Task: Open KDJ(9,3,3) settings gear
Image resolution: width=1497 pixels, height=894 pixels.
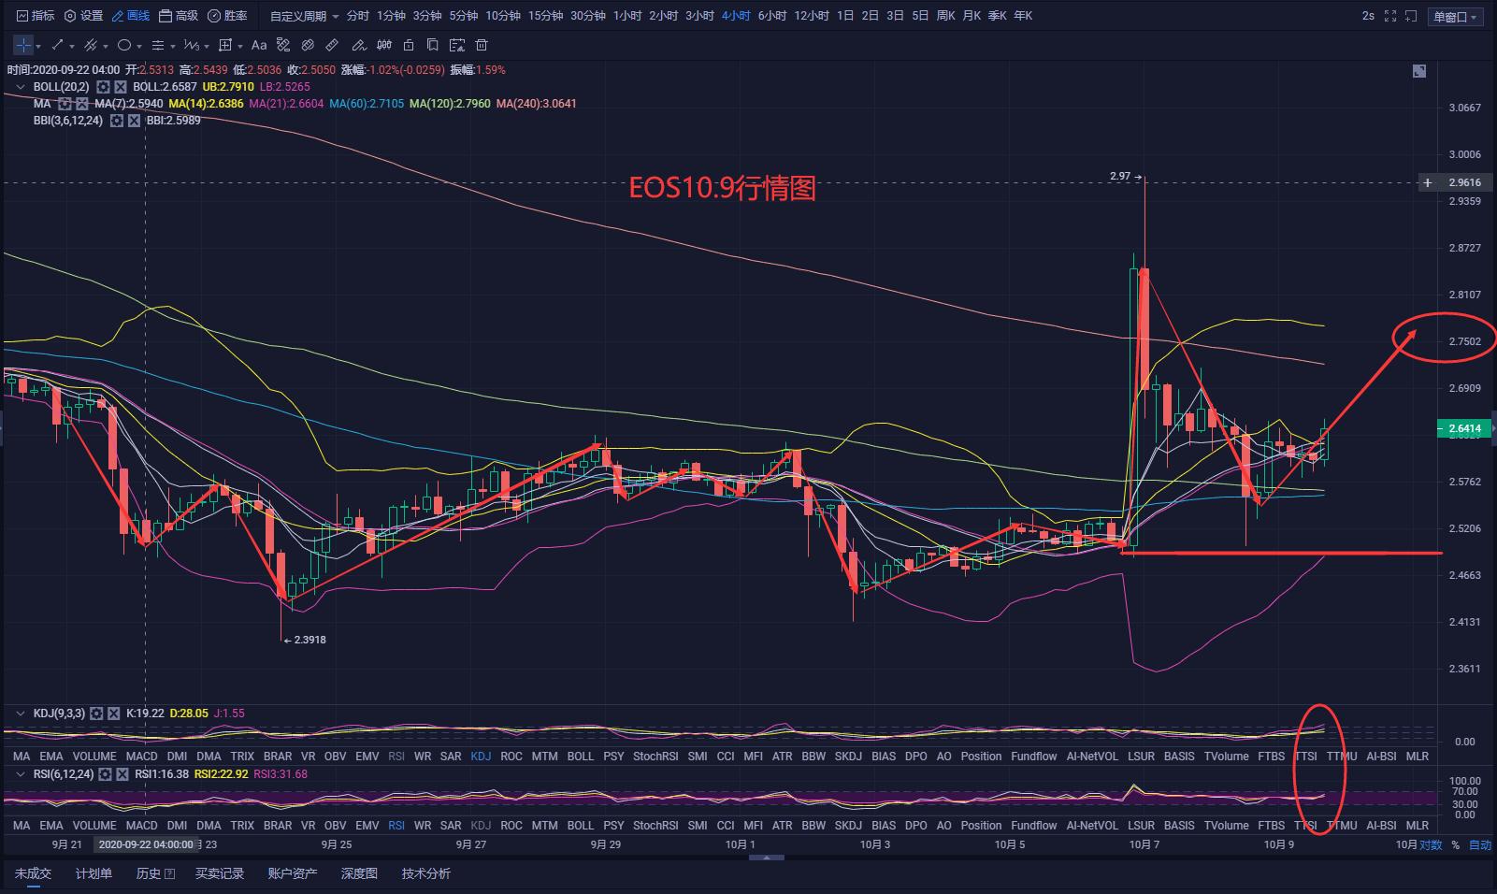Action: [x=96, y=714]
